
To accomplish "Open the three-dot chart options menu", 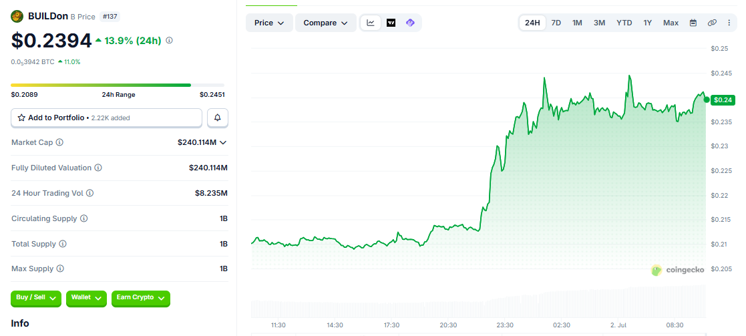I will coord(729,23).
